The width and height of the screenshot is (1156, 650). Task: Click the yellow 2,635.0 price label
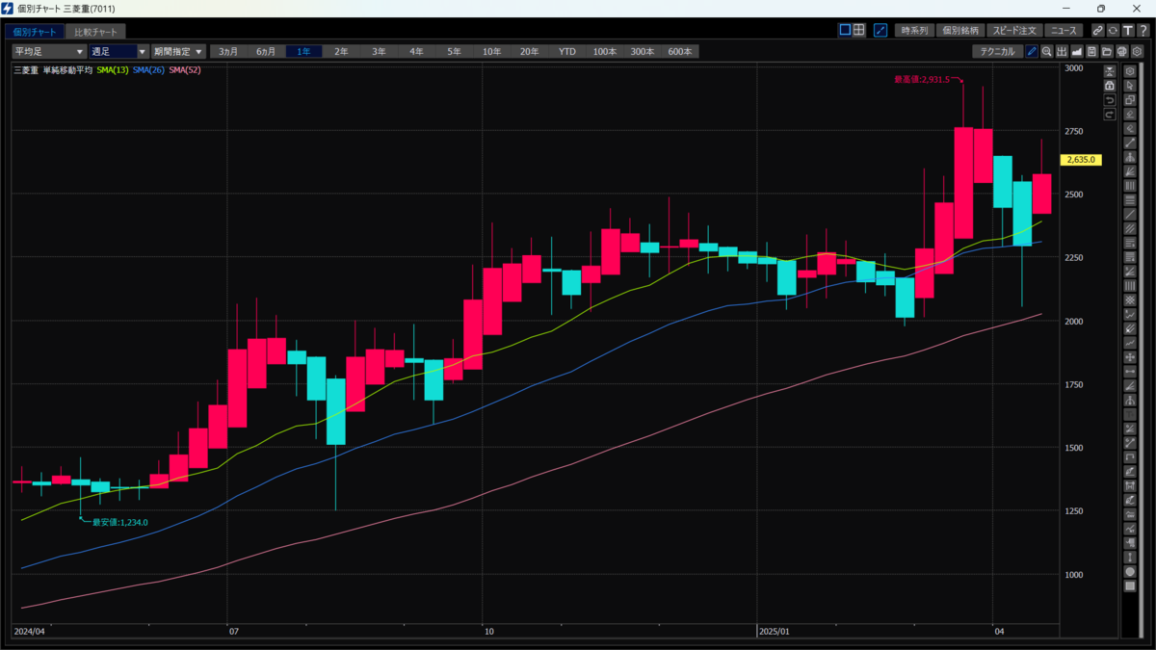click(x=1082, y=160)
